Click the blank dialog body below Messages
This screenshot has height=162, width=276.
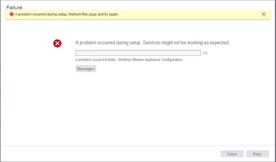click(x=138, y=109)
